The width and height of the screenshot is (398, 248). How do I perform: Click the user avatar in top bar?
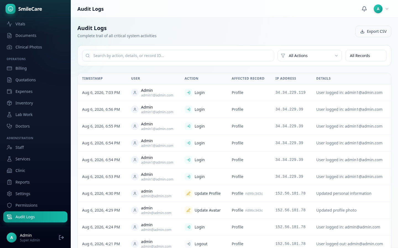pyautogui.click(x=378, y=9)
